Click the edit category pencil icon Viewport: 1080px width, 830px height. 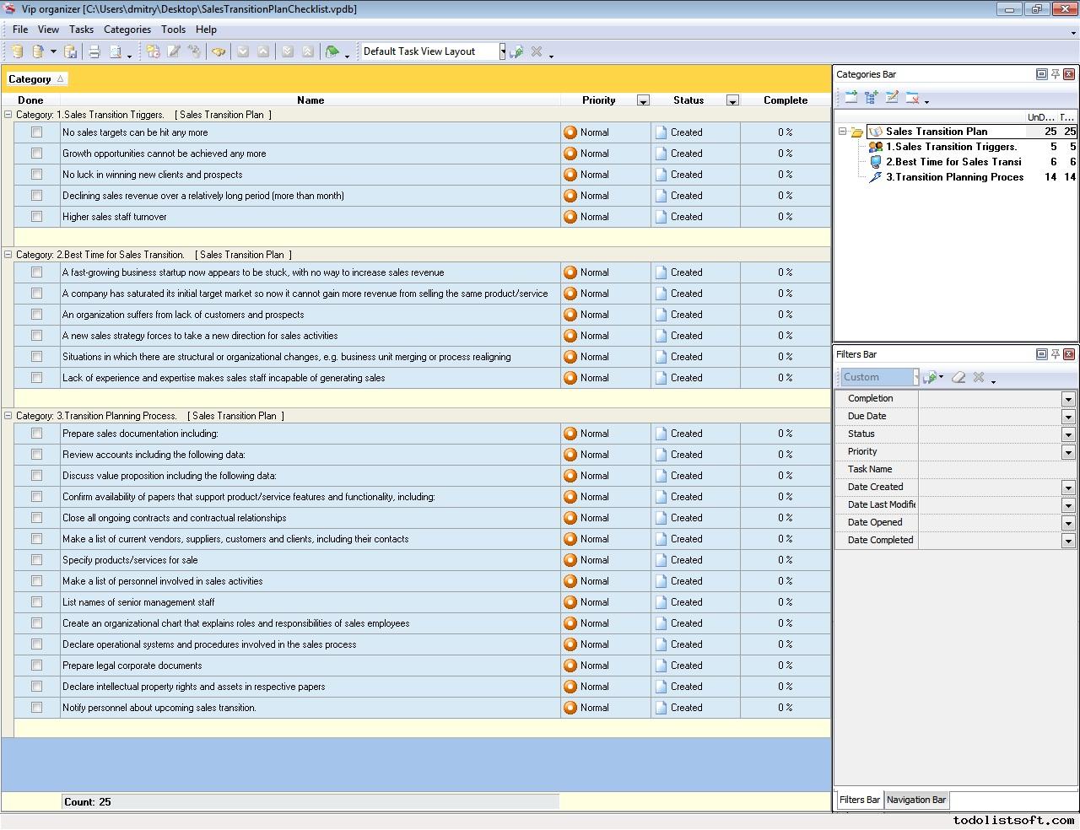[892, 98]
